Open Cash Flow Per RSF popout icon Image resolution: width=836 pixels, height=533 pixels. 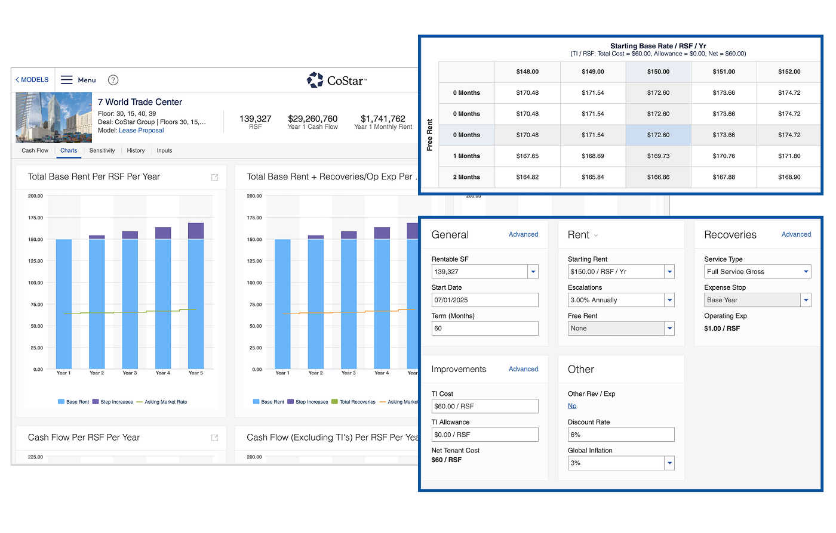tap(215, 438)
